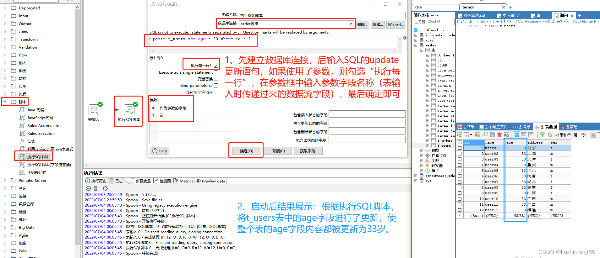This screenshot has width=600, height=258.
Task: Add a new query tab with plus icon
Action: [x=580, y=15]
